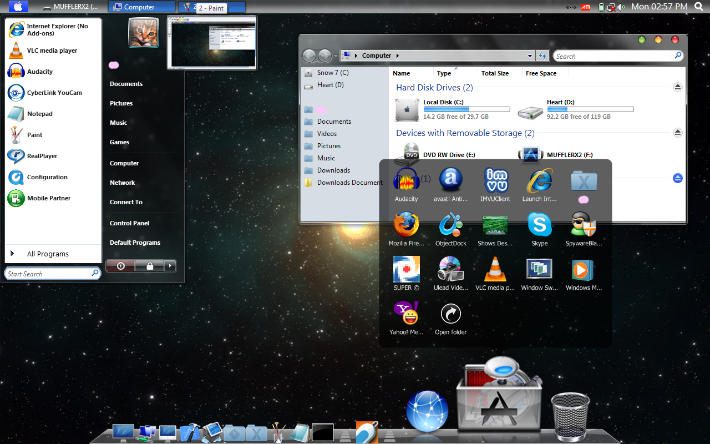The width and height of the screenshot is (710, 444).
Task: Collapse the Devices with Removable Storage group
Action: (677, 133)
